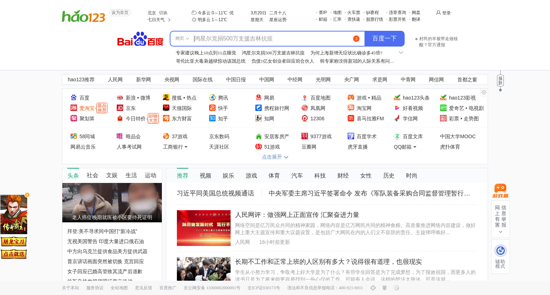
Task: Open hao123影视 via its icon
Action: point(443,97)
